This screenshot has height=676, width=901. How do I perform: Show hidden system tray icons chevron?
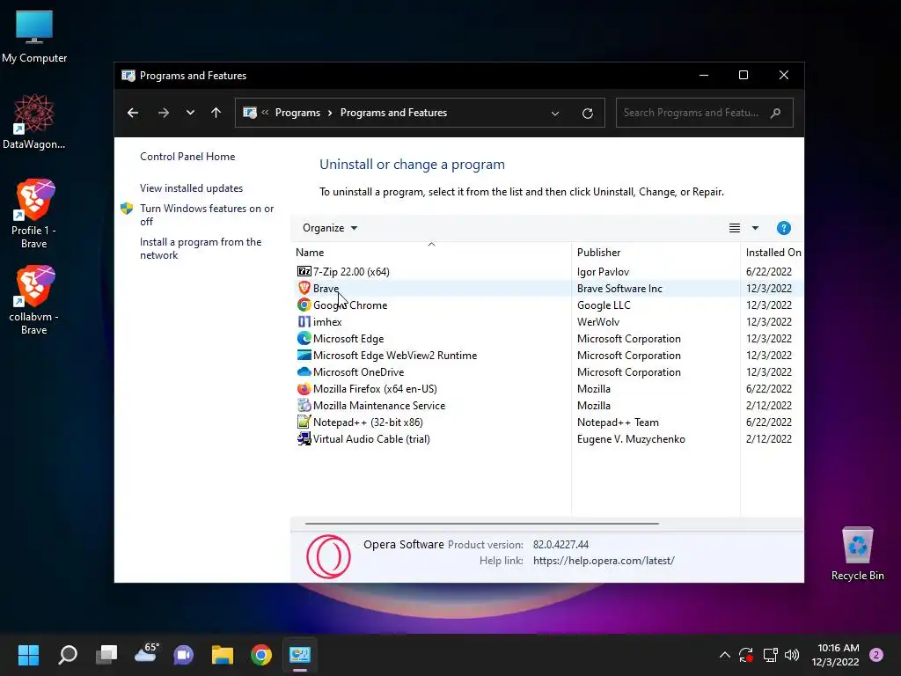point(725,655)
